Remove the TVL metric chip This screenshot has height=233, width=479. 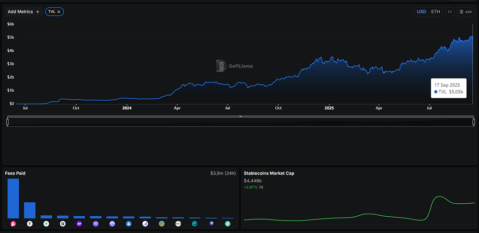[x=59, y=12]
